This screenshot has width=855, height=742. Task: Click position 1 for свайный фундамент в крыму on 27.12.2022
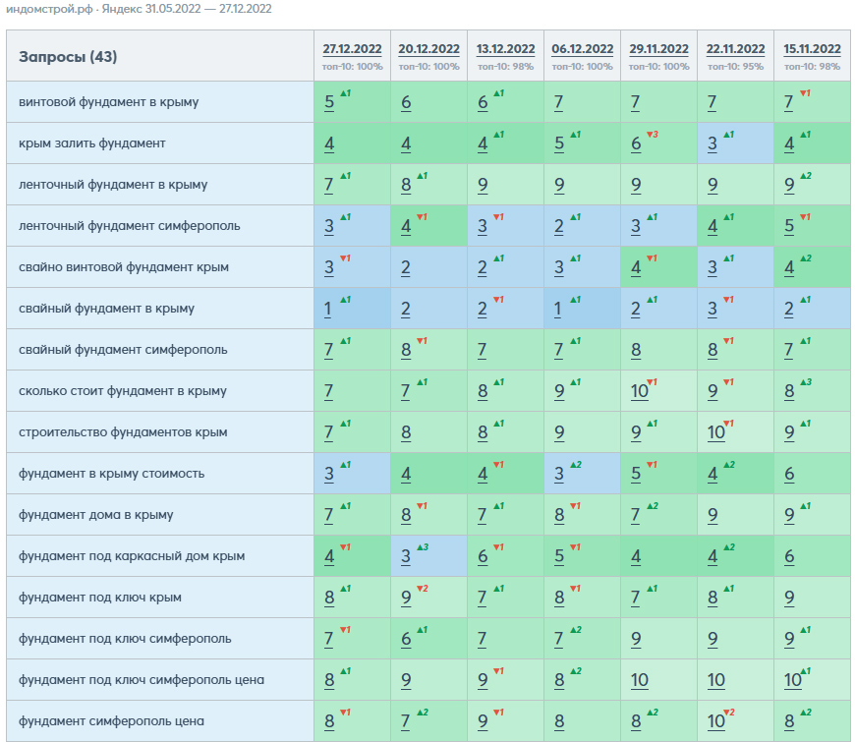327,310
